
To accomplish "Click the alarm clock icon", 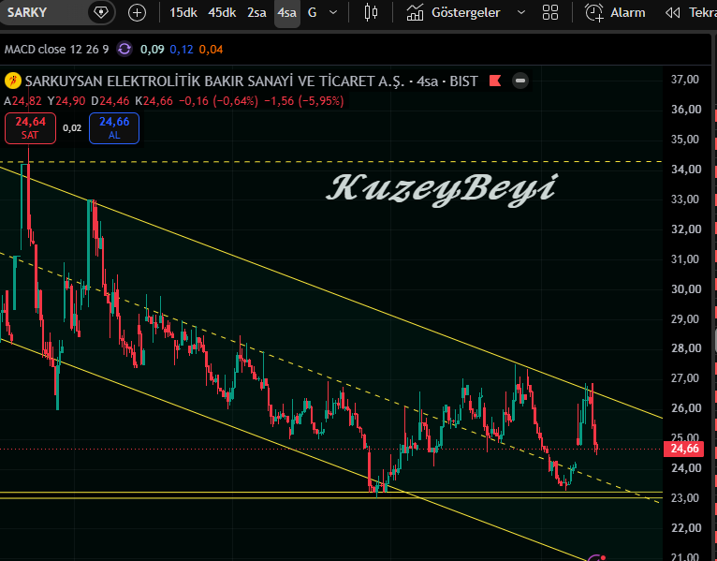I will [594, 12].
